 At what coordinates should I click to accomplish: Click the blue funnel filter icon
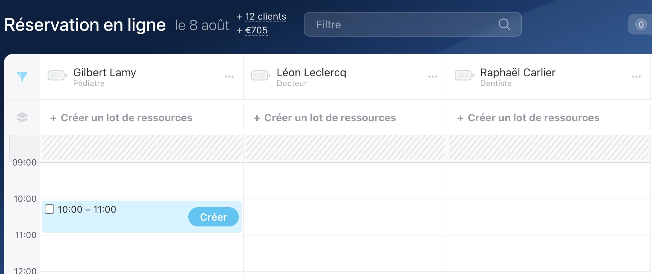[x=22, y=77]
